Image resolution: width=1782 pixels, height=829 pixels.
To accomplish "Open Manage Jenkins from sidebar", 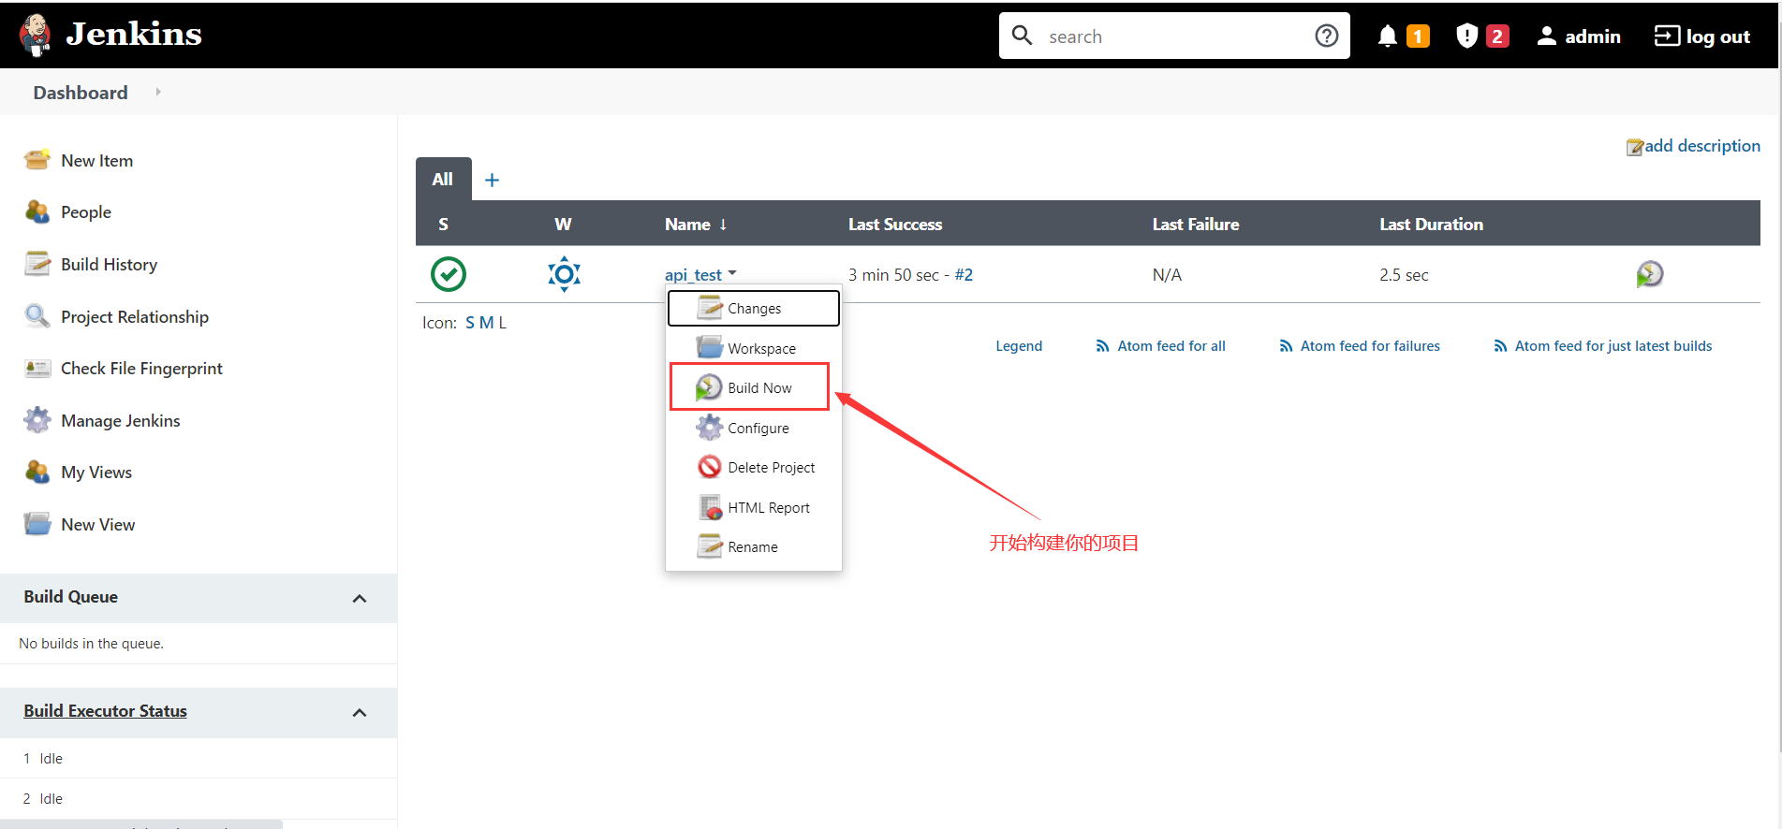I will pyautogui.click(x=120, y=421).
